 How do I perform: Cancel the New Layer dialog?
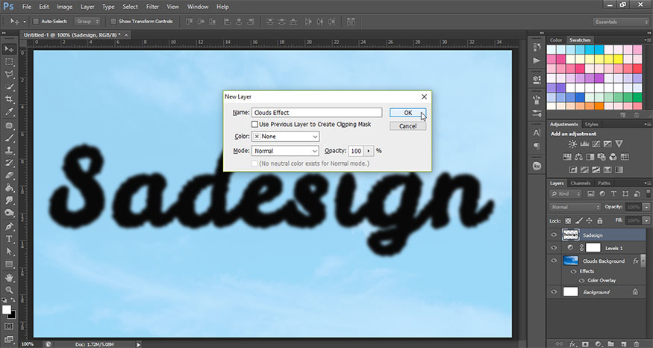tap(407, 126)
